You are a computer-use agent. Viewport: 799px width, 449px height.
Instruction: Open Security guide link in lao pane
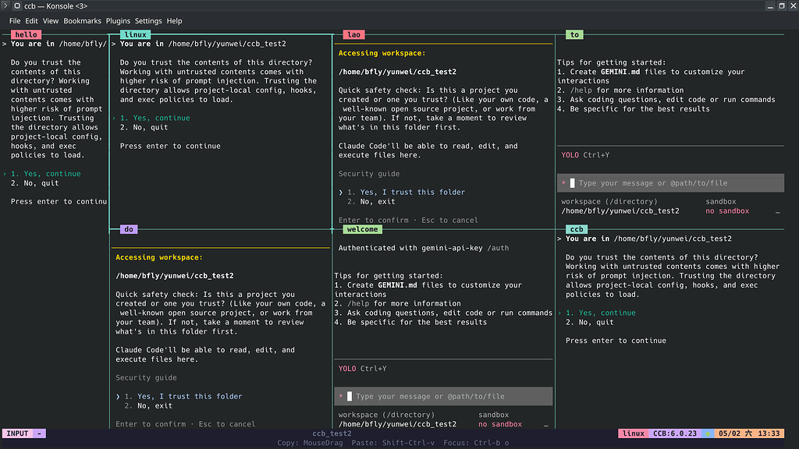click(x=369, y=174)
